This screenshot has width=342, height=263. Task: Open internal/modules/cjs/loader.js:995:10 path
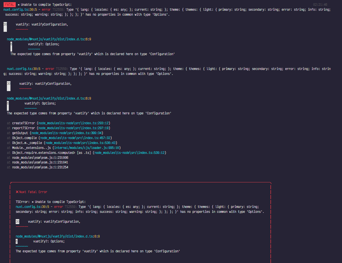click(87, 148)
